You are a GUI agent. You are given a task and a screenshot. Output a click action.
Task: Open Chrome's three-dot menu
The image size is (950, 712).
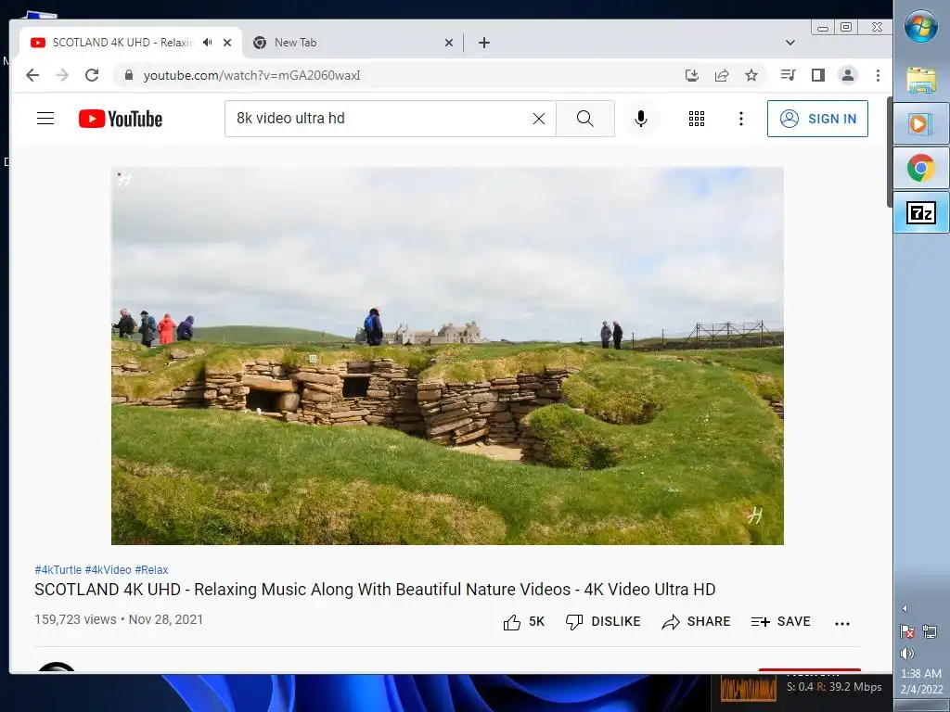[878, 75]
